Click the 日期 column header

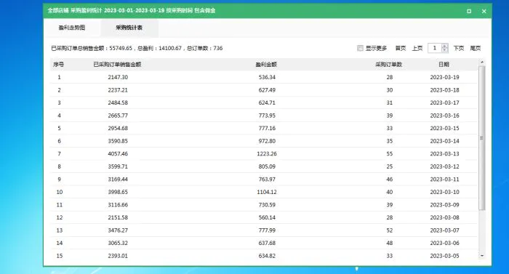[x=444, y=64]
